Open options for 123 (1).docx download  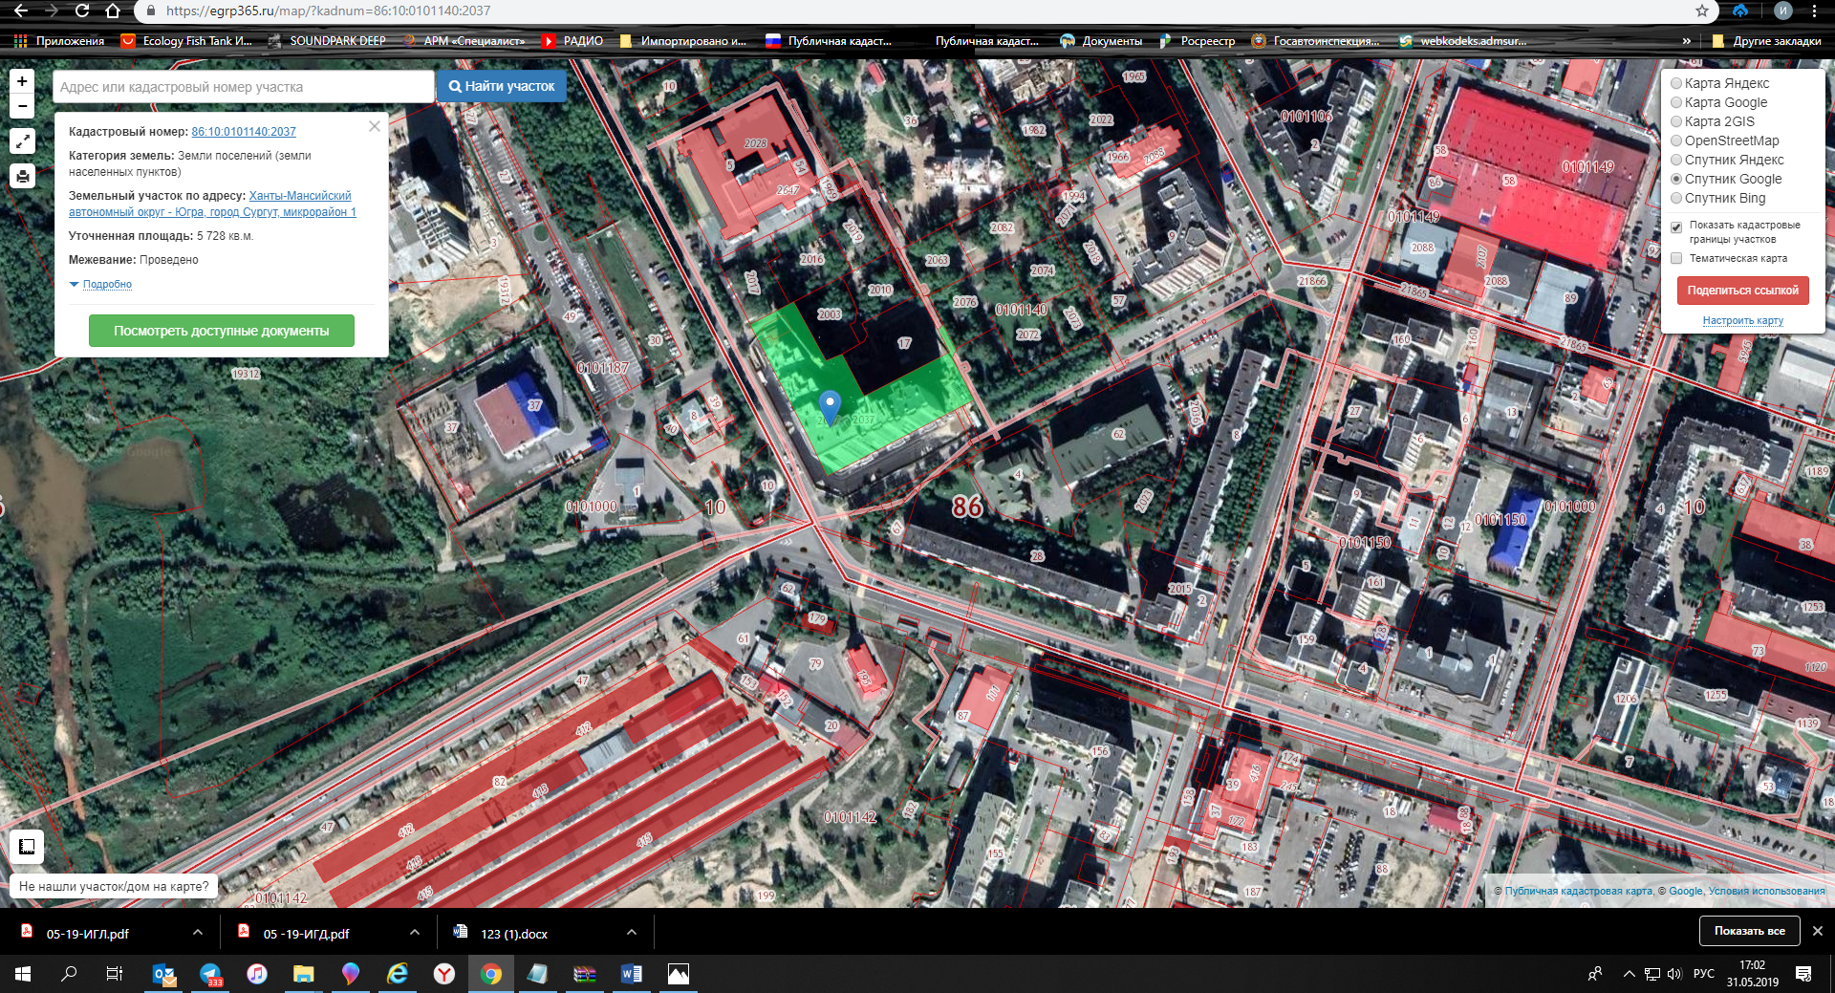coord(631,932)
